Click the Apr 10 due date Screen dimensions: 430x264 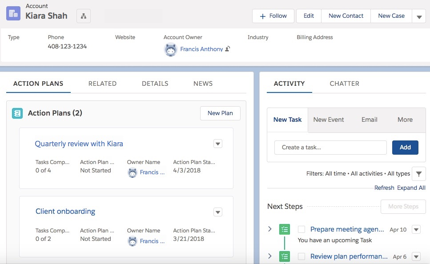398,230
